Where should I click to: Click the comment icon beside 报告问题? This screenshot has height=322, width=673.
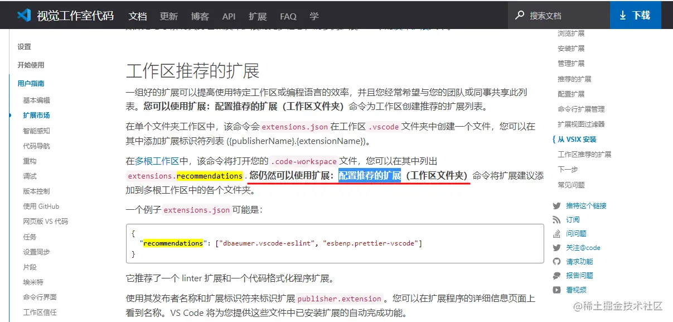[x=556, y=276]
